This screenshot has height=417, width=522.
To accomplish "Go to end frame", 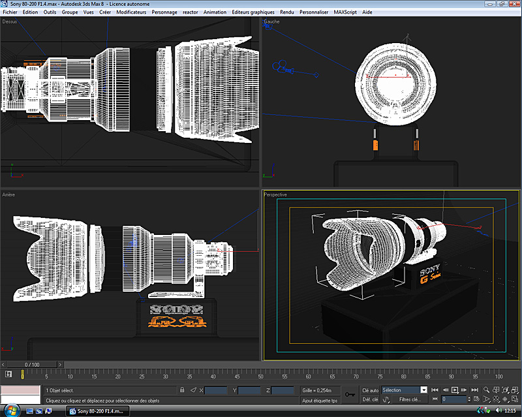I will (474, 390).
